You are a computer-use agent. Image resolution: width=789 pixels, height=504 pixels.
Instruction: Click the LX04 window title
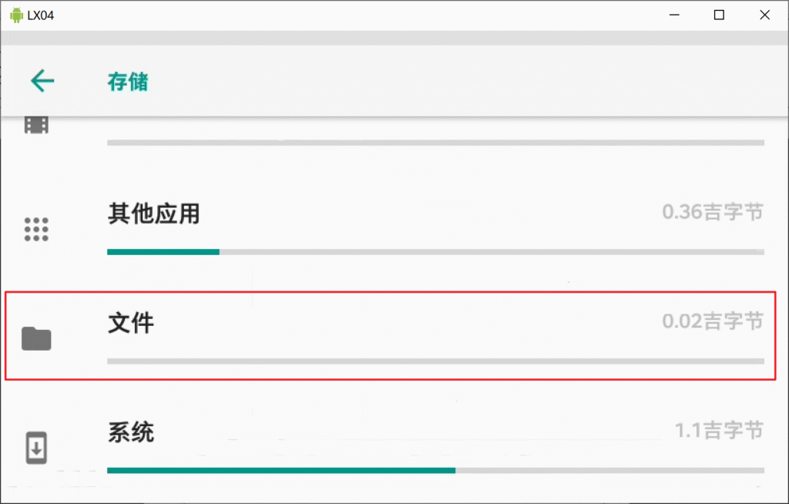[x=41, y=15]
